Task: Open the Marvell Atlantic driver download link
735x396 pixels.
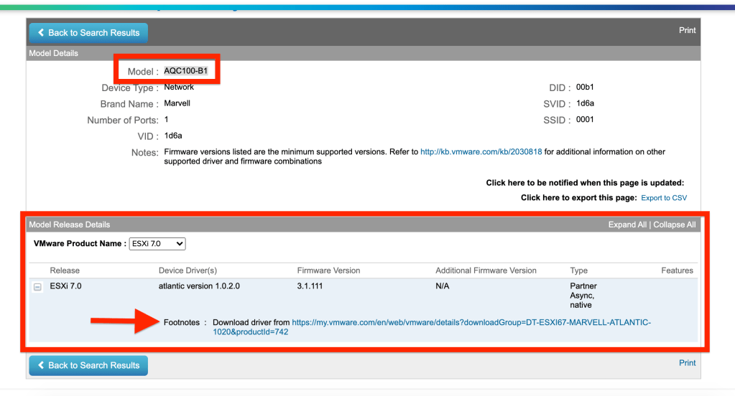Action: (x=471, y=323)
